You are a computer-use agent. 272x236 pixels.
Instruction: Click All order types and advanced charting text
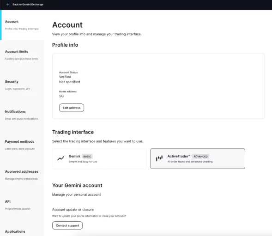(190, 162)
